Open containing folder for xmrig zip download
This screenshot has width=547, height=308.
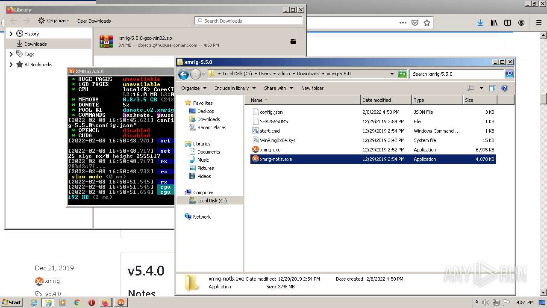pos(293,41)
